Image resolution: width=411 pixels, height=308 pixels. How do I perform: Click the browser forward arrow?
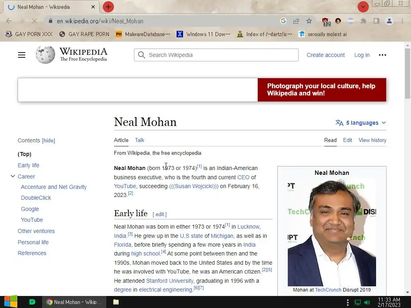(22, 21)
